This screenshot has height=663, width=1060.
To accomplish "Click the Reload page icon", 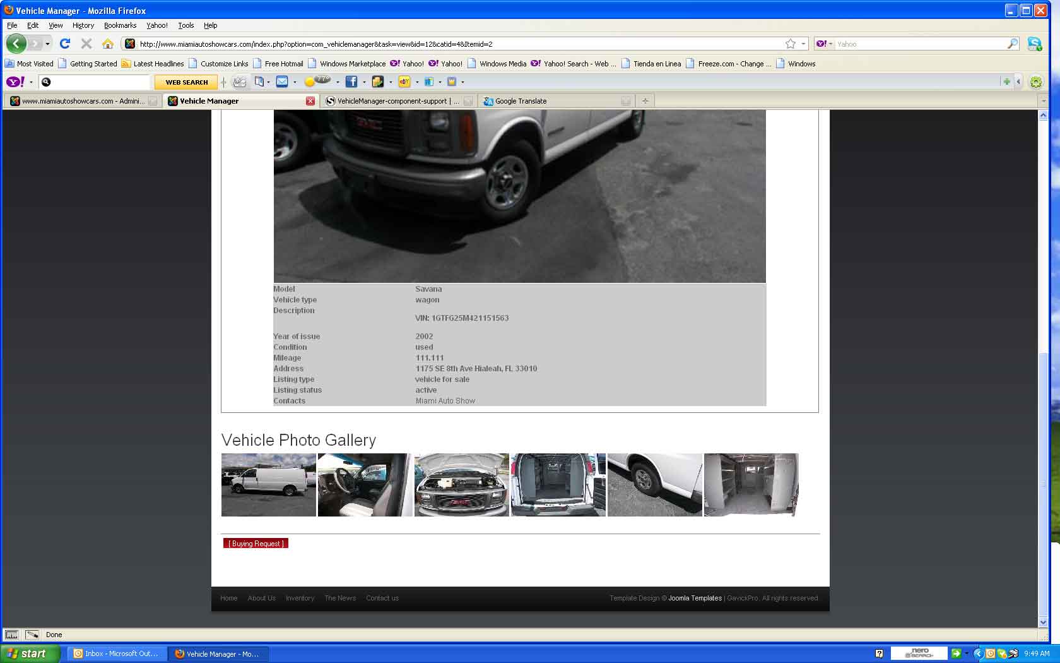I will coord(64,44).
